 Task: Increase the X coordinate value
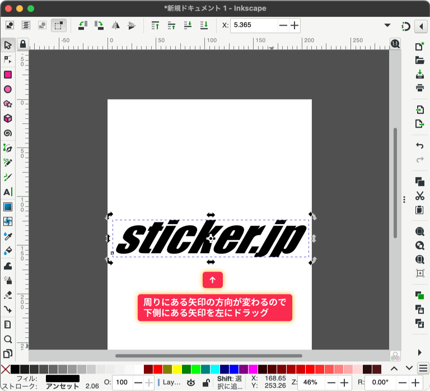[x=295, y=26]
